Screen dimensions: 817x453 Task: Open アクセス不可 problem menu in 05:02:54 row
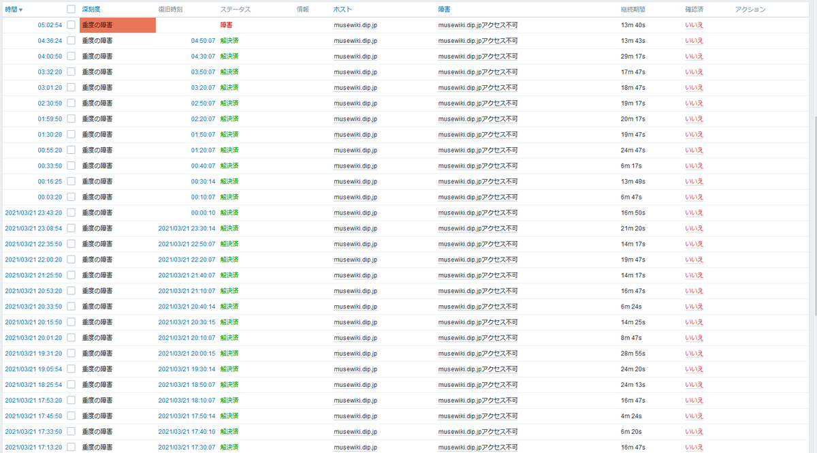(477, 25)
